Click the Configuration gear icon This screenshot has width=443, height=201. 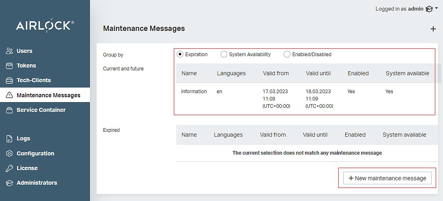coord(9,153)
